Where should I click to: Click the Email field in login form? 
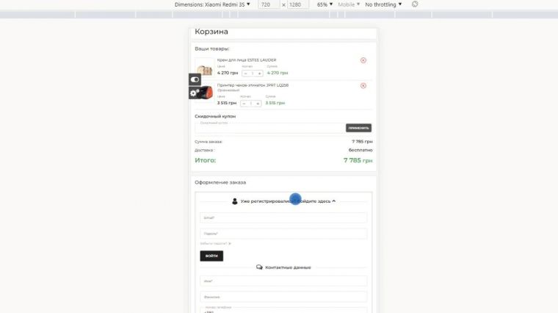283,218
